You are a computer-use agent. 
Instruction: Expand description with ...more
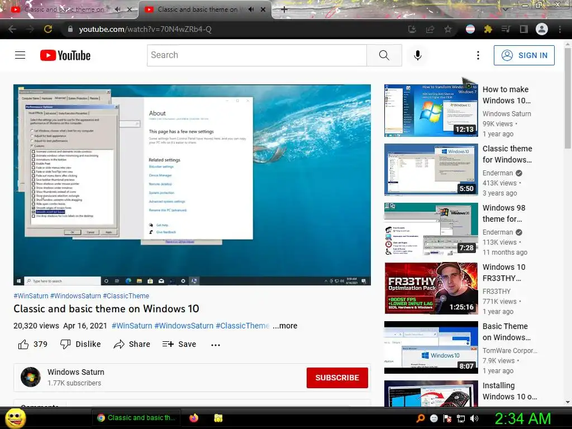pos(285,326)
